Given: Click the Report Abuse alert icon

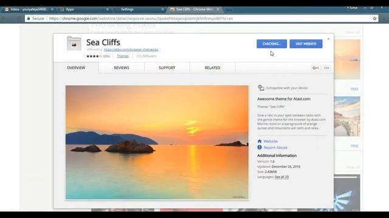Looking at the screenshot, I should click(x=260, y=147).
